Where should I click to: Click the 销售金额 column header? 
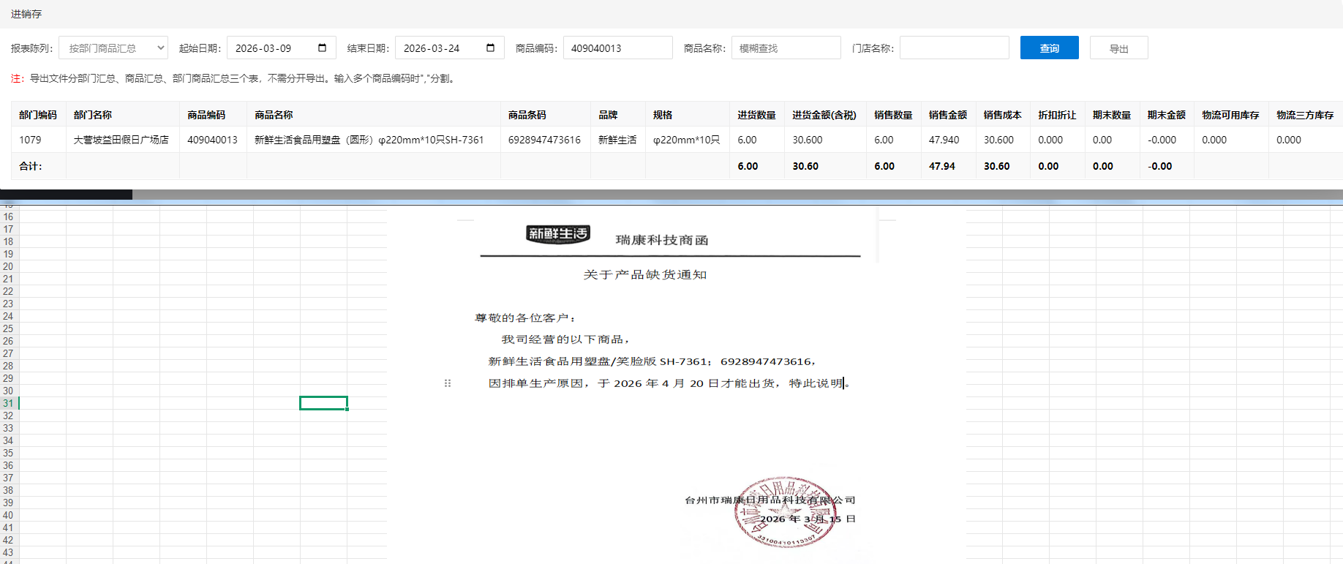coord(947,115)
